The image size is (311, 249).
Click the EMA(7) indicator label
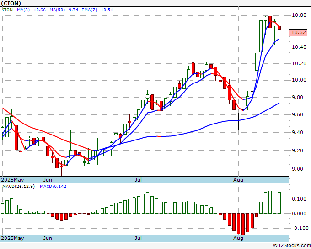point(89,10)
